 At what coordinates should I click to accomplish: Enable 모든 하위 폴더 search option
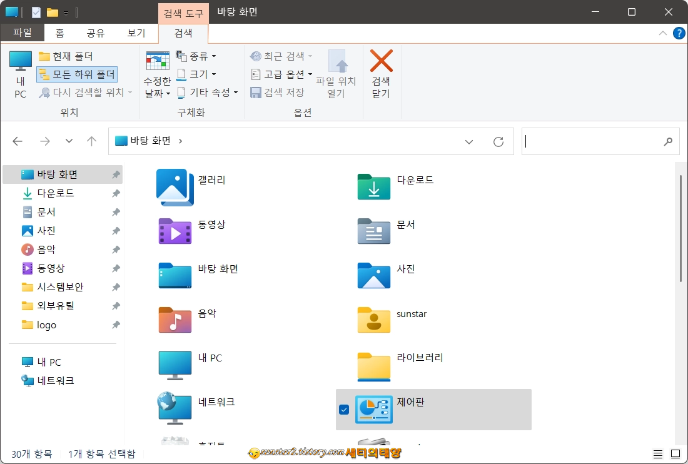pos(76,74)
